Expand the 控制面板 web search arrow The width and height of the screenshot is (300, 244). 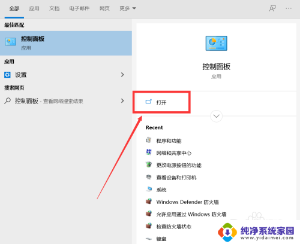point(122,101)
